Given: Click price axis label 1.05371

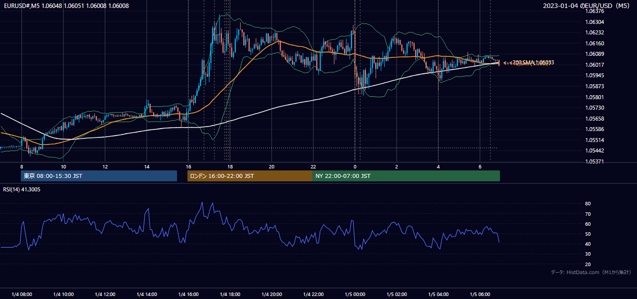Looking at the screenshot, I should pyautogui.click(x=594, y=161).
